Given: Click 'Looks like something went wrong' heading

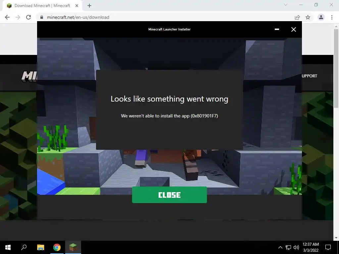Looking at the screenshot, I should [x=169, y=99].
